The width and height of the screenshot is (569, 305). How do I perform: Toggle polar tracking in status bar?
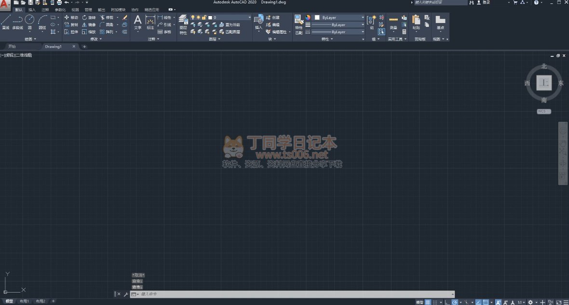point(454,302)
